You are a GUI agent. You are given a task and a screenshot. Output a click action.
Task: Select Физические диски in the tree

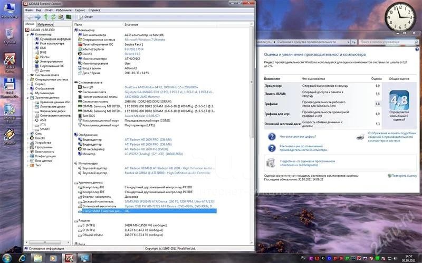point(52,112)
